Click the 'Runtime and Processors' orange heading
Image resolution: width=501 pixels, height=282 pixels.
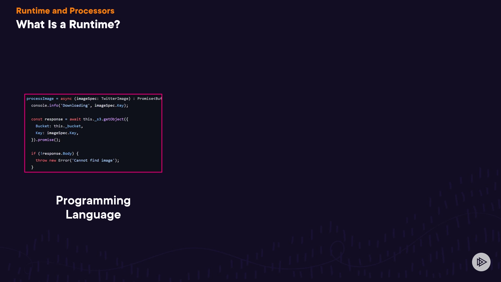pos(65,11)
